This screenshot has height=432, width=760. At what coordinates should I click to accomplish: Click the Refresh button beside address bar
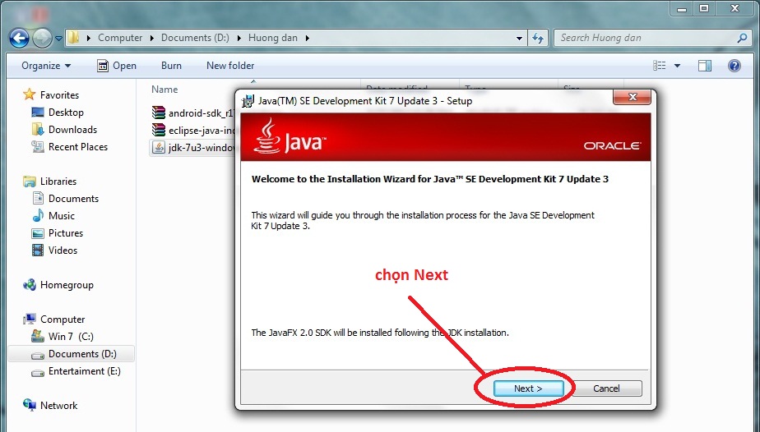pos(538,38)
